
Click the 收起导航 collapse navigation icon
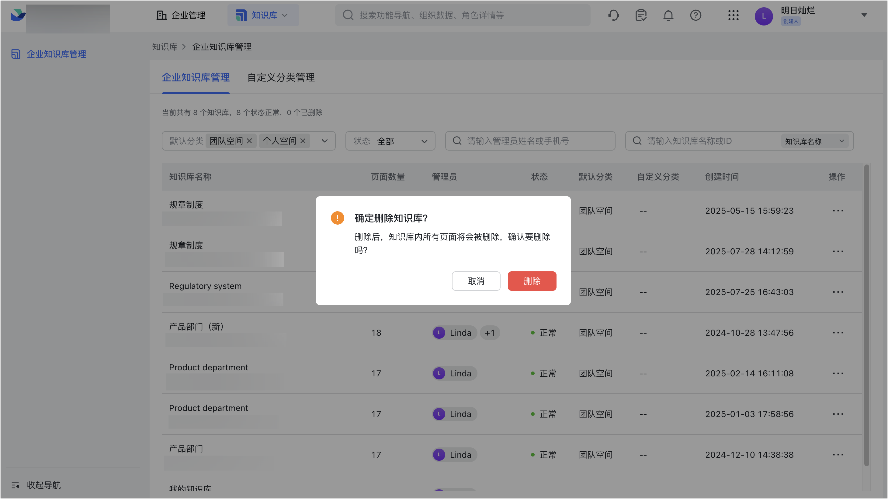pos(15,485)
